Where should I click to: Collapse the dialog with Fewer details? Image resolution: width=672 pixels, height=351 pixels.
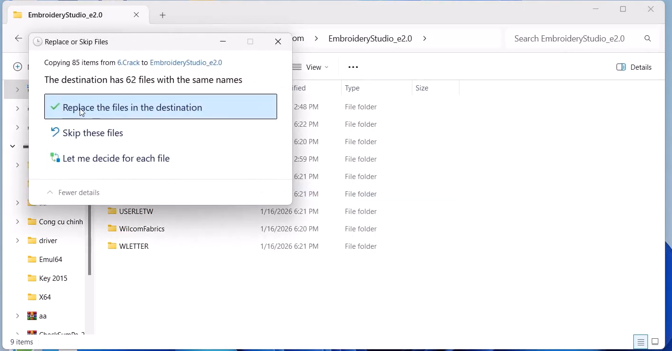click(74, 192)
